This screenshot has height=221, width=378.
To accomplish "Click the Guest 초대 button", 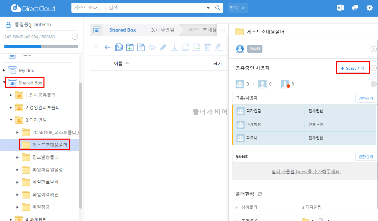I will click(353, 68).
